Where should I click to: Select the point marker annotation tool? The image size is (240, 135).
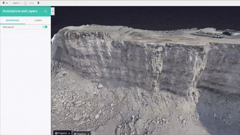(x=38, y=3)
